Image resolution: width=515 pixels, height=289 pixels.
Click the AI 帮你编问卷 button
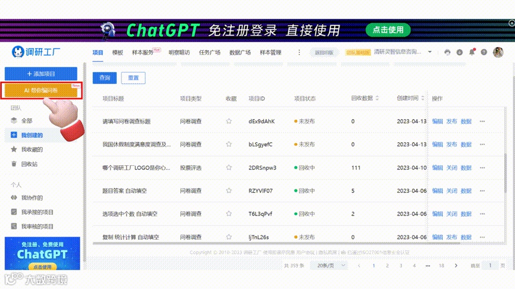[41, 90]
